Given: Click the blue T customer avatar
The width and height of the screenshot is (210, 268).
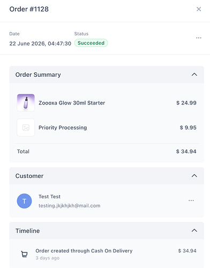Looking at the screenshot, I should [24, 201].
